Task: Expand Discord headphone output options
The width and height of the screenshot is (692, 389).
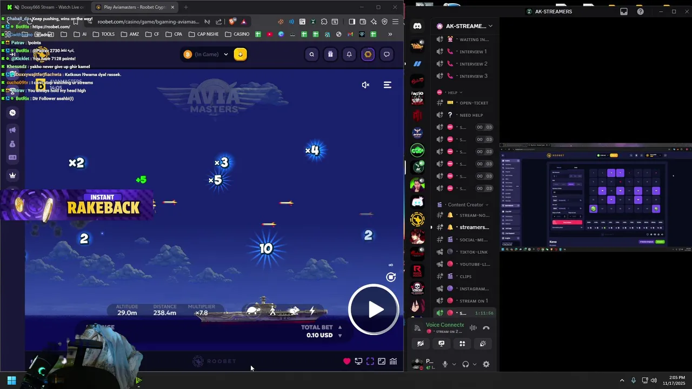Action: coord(474,364)
